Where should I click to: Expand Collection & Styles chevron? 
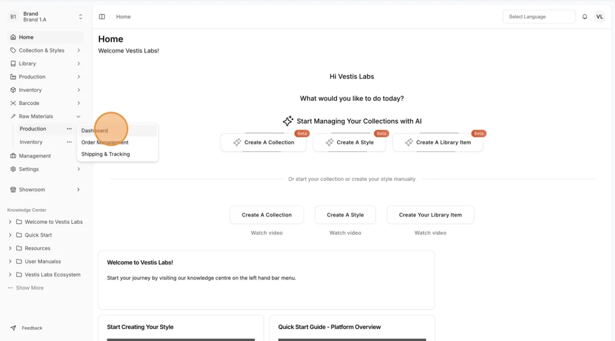(79, 50)
